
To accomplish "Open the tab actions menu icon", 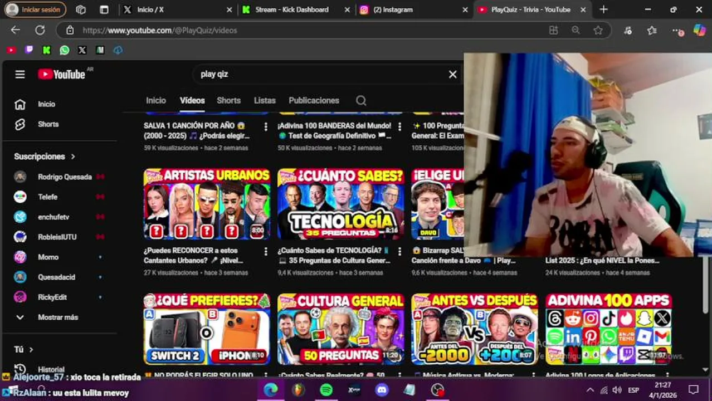I will tap(104, 9).
